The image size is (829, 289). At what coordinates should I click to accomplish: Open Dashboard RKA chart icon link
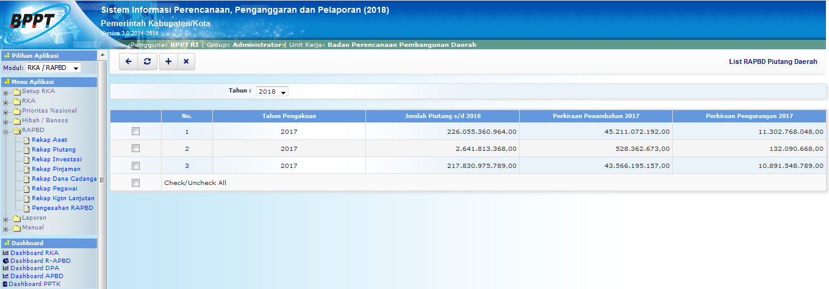click(5, 252)
